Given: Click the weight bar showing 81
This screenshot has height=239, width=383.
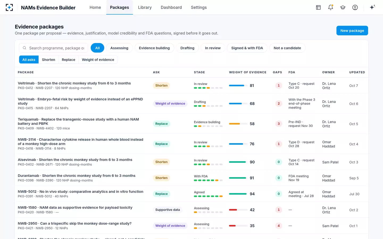Looking at the screenshot, I should (238, 86).
